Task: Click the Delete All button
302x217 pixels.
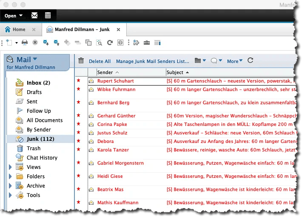Action: (x=100, y=61)
